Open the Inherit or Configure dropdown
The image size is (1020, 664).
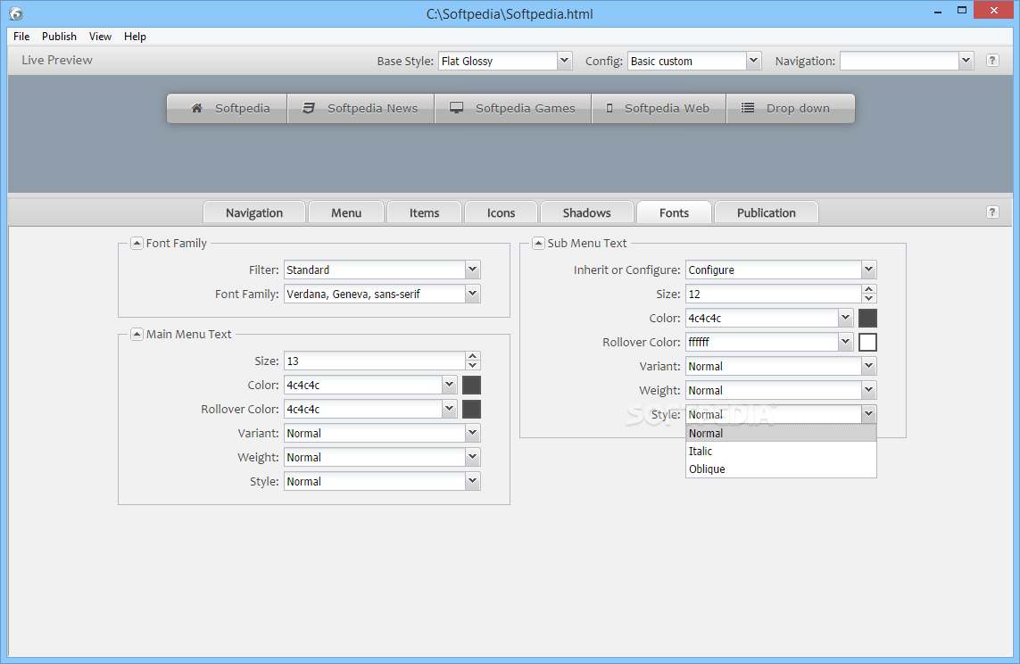pos(869,270)
